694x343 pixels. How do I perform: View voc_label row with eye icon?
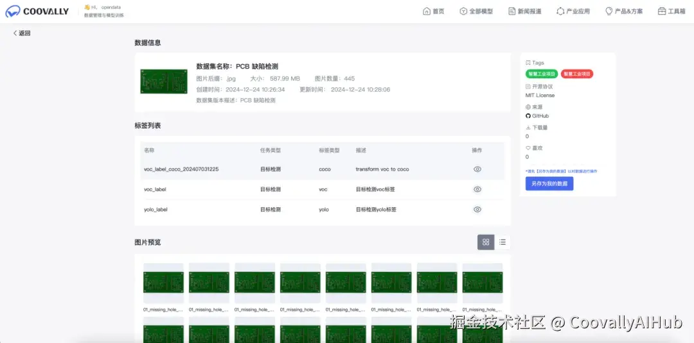[477, 189]
